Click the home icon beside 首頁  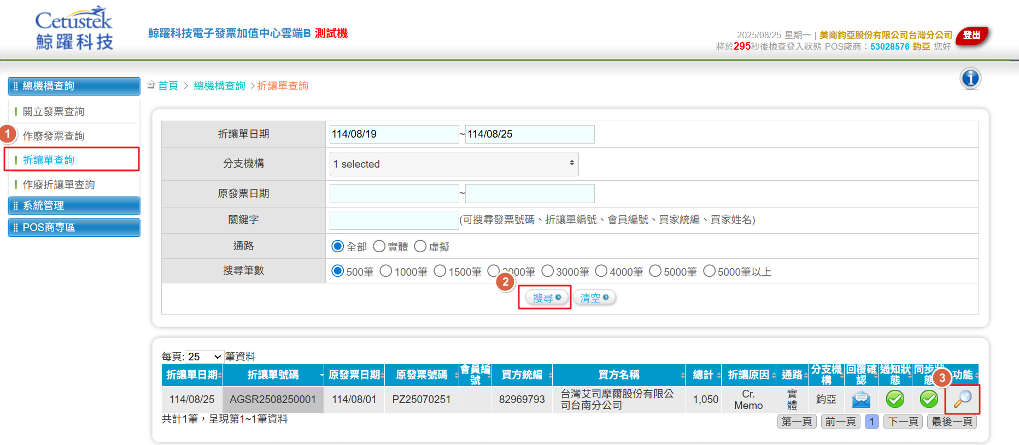tap(151, 85)
